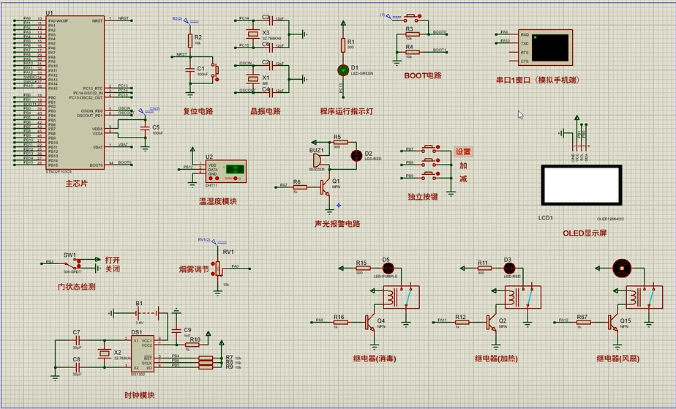This screenshot has width=676, height=409.
Task: Click the serial virtual terminal screen
Action: tap(549, 47)
